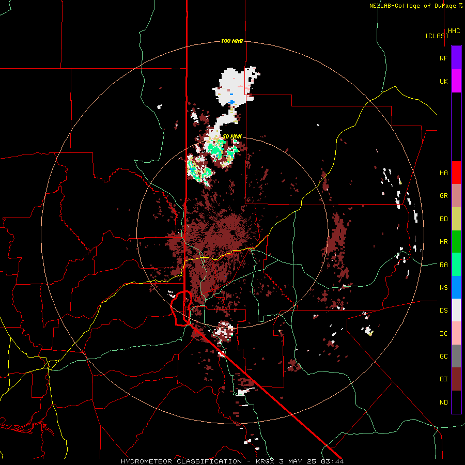Click the 100 NMI range ring label

pos(232,41)
